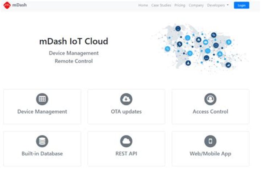261x172 pixels.
Task: Click the Remote Control subtitle text
Action: click(x=74, y=61)
